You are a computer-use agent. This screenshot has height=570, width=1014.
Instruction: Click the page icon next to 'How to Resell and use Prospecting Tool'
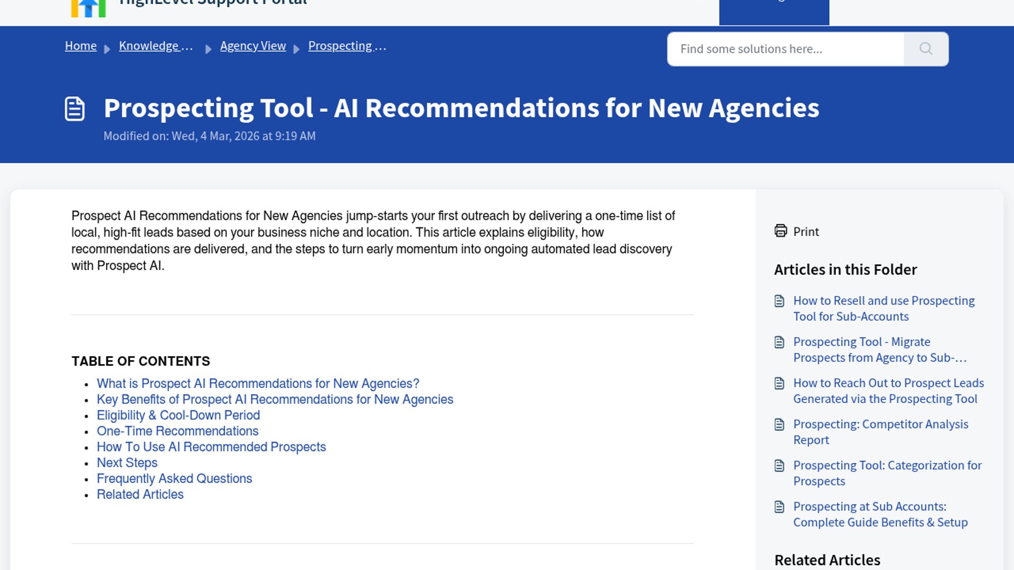pos(780,301)
